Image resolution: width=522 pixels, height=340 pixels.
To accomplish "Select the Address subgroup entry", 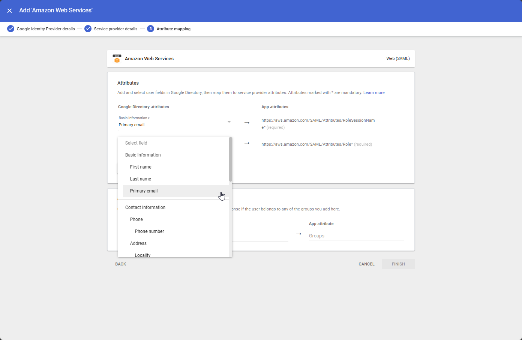I will [x=174, y=243].
